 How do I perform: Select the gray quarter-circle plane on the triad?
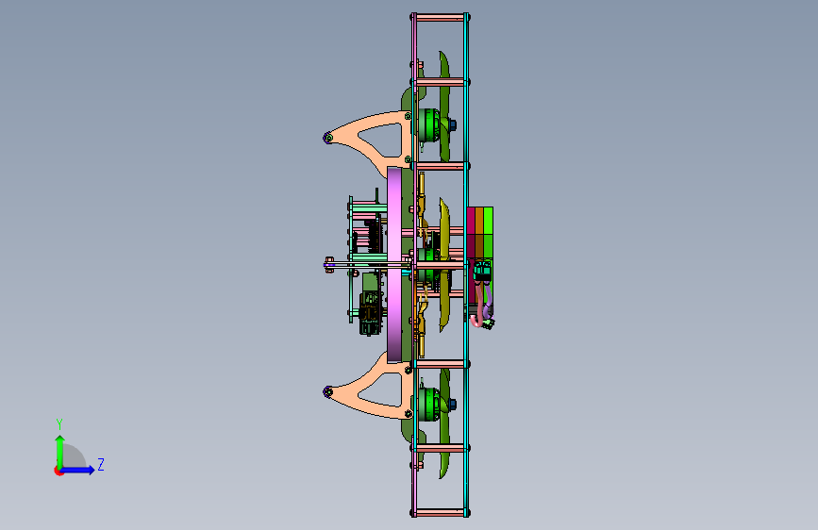click(x=73, y=455)
